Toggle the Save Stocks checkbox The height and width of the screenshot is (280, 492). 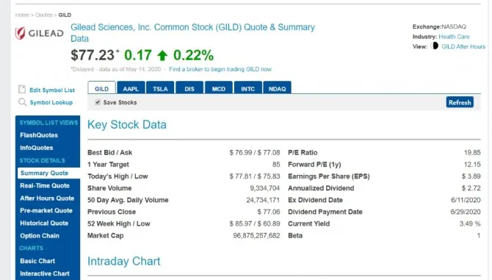coord(98,102)
